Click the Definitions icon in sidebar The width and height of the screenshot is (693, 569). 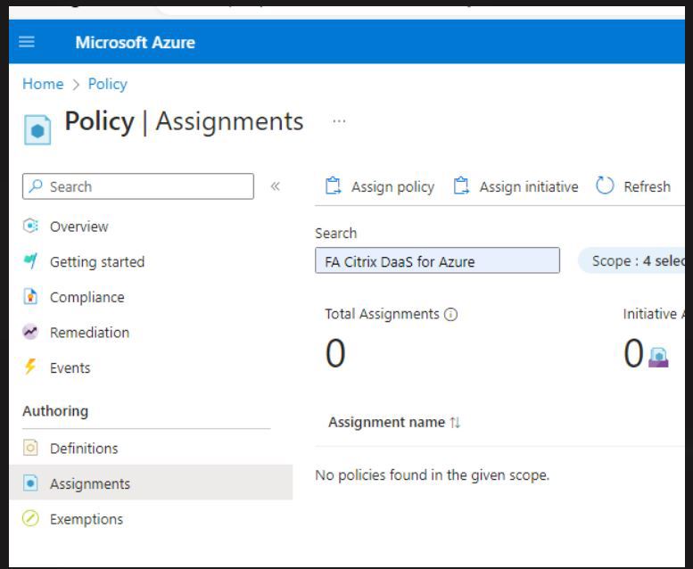[x=30, y=448]
